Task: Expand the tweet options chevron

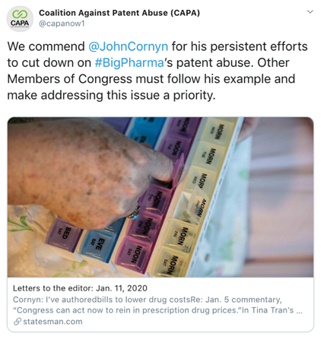Action: point(310,12)
